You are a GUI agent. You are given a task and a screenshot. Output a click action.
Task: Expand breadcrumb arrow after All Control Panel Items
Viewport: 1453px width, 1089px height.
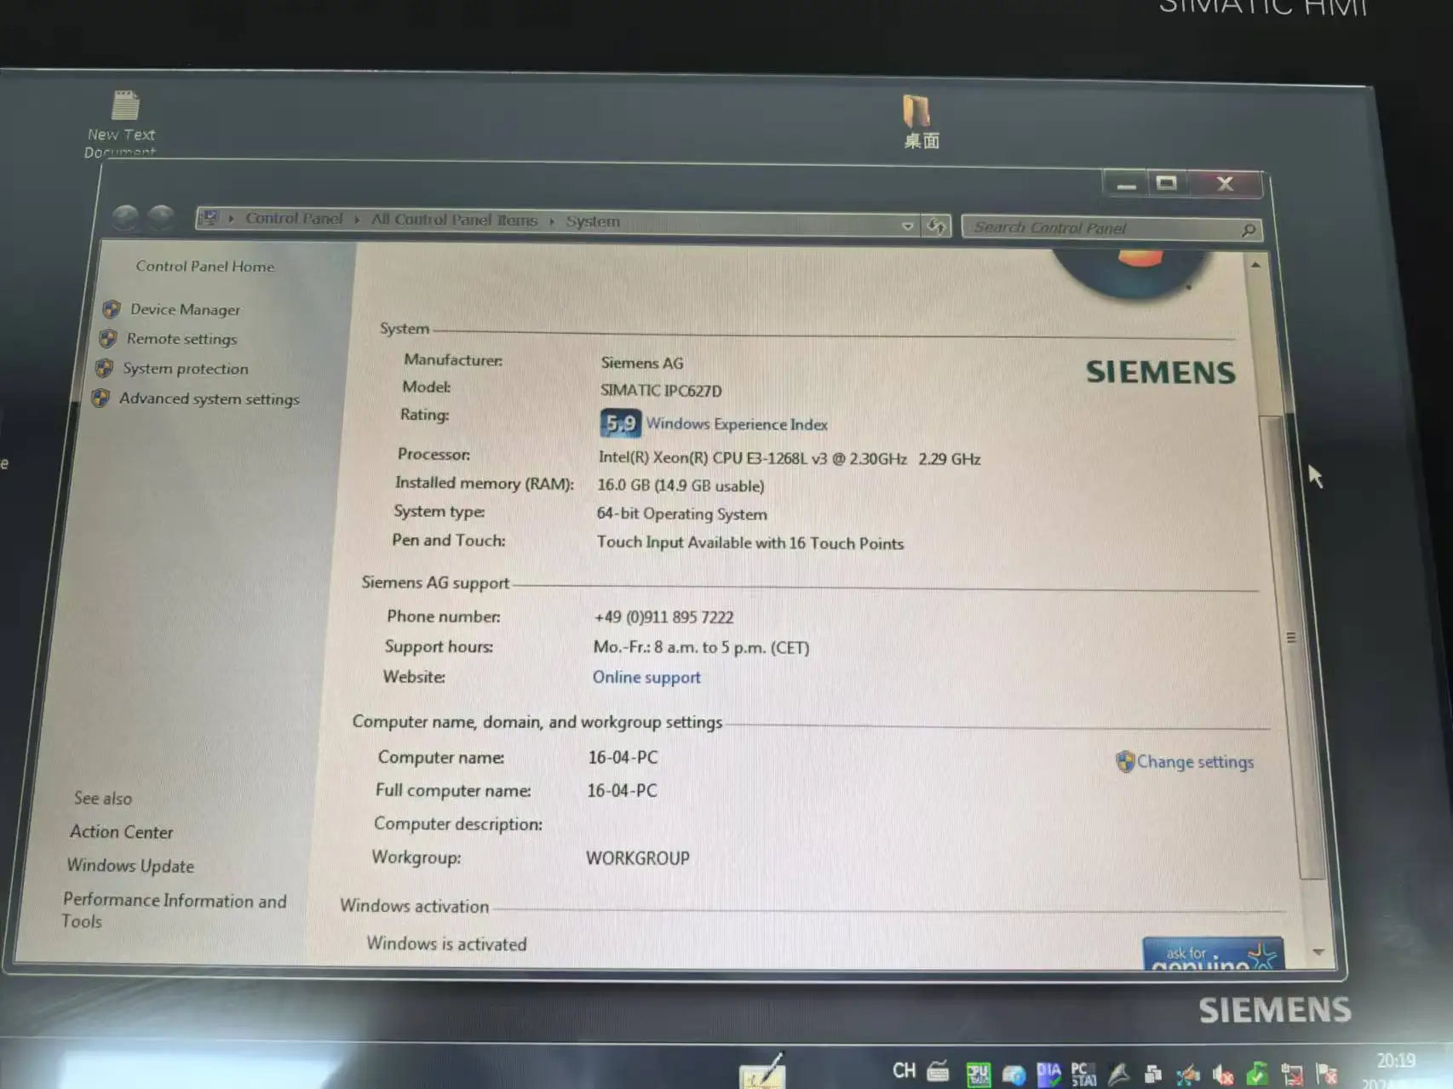coord(552,221)
